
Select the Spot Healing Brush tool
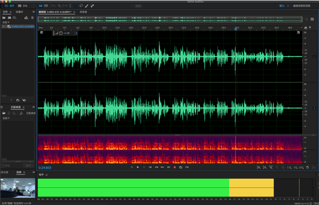pos(92,6)
